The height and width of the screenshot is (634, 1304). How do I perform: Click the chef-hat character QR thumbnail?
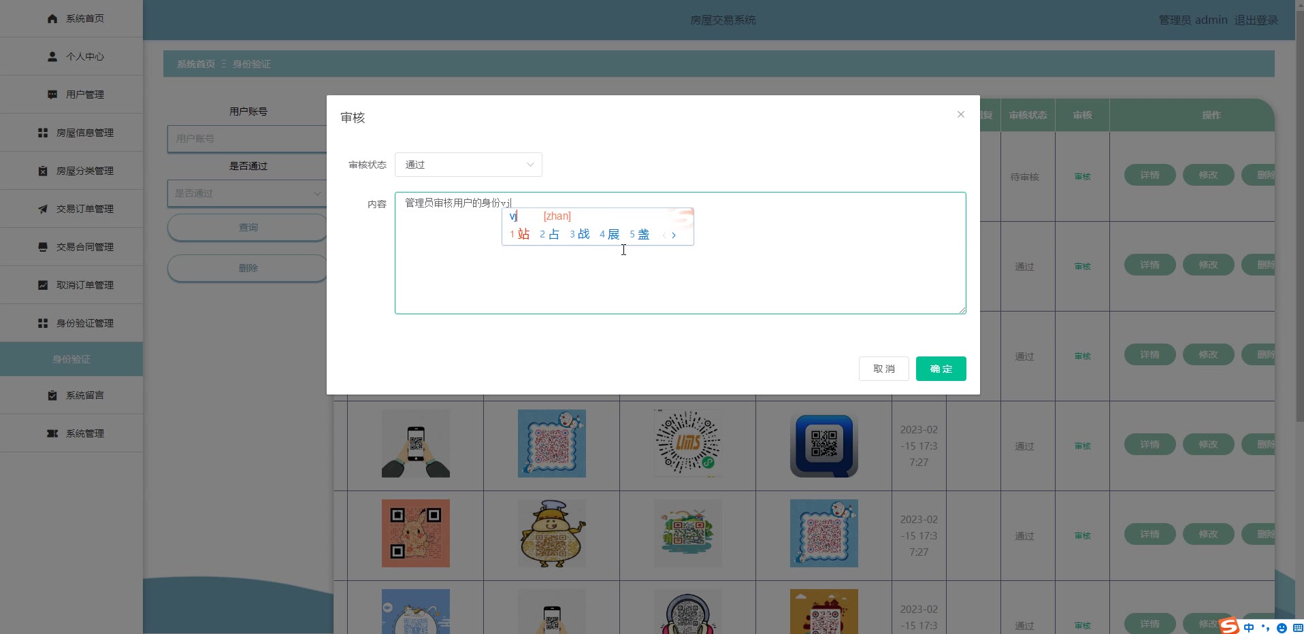[x=552, y=533]
